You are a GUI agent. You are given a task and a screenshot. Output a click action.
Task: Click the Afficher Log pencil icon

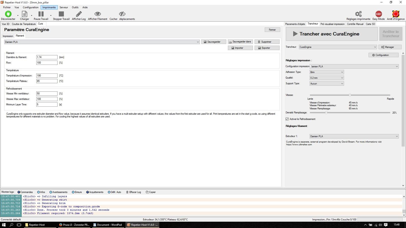coord(79,14)
